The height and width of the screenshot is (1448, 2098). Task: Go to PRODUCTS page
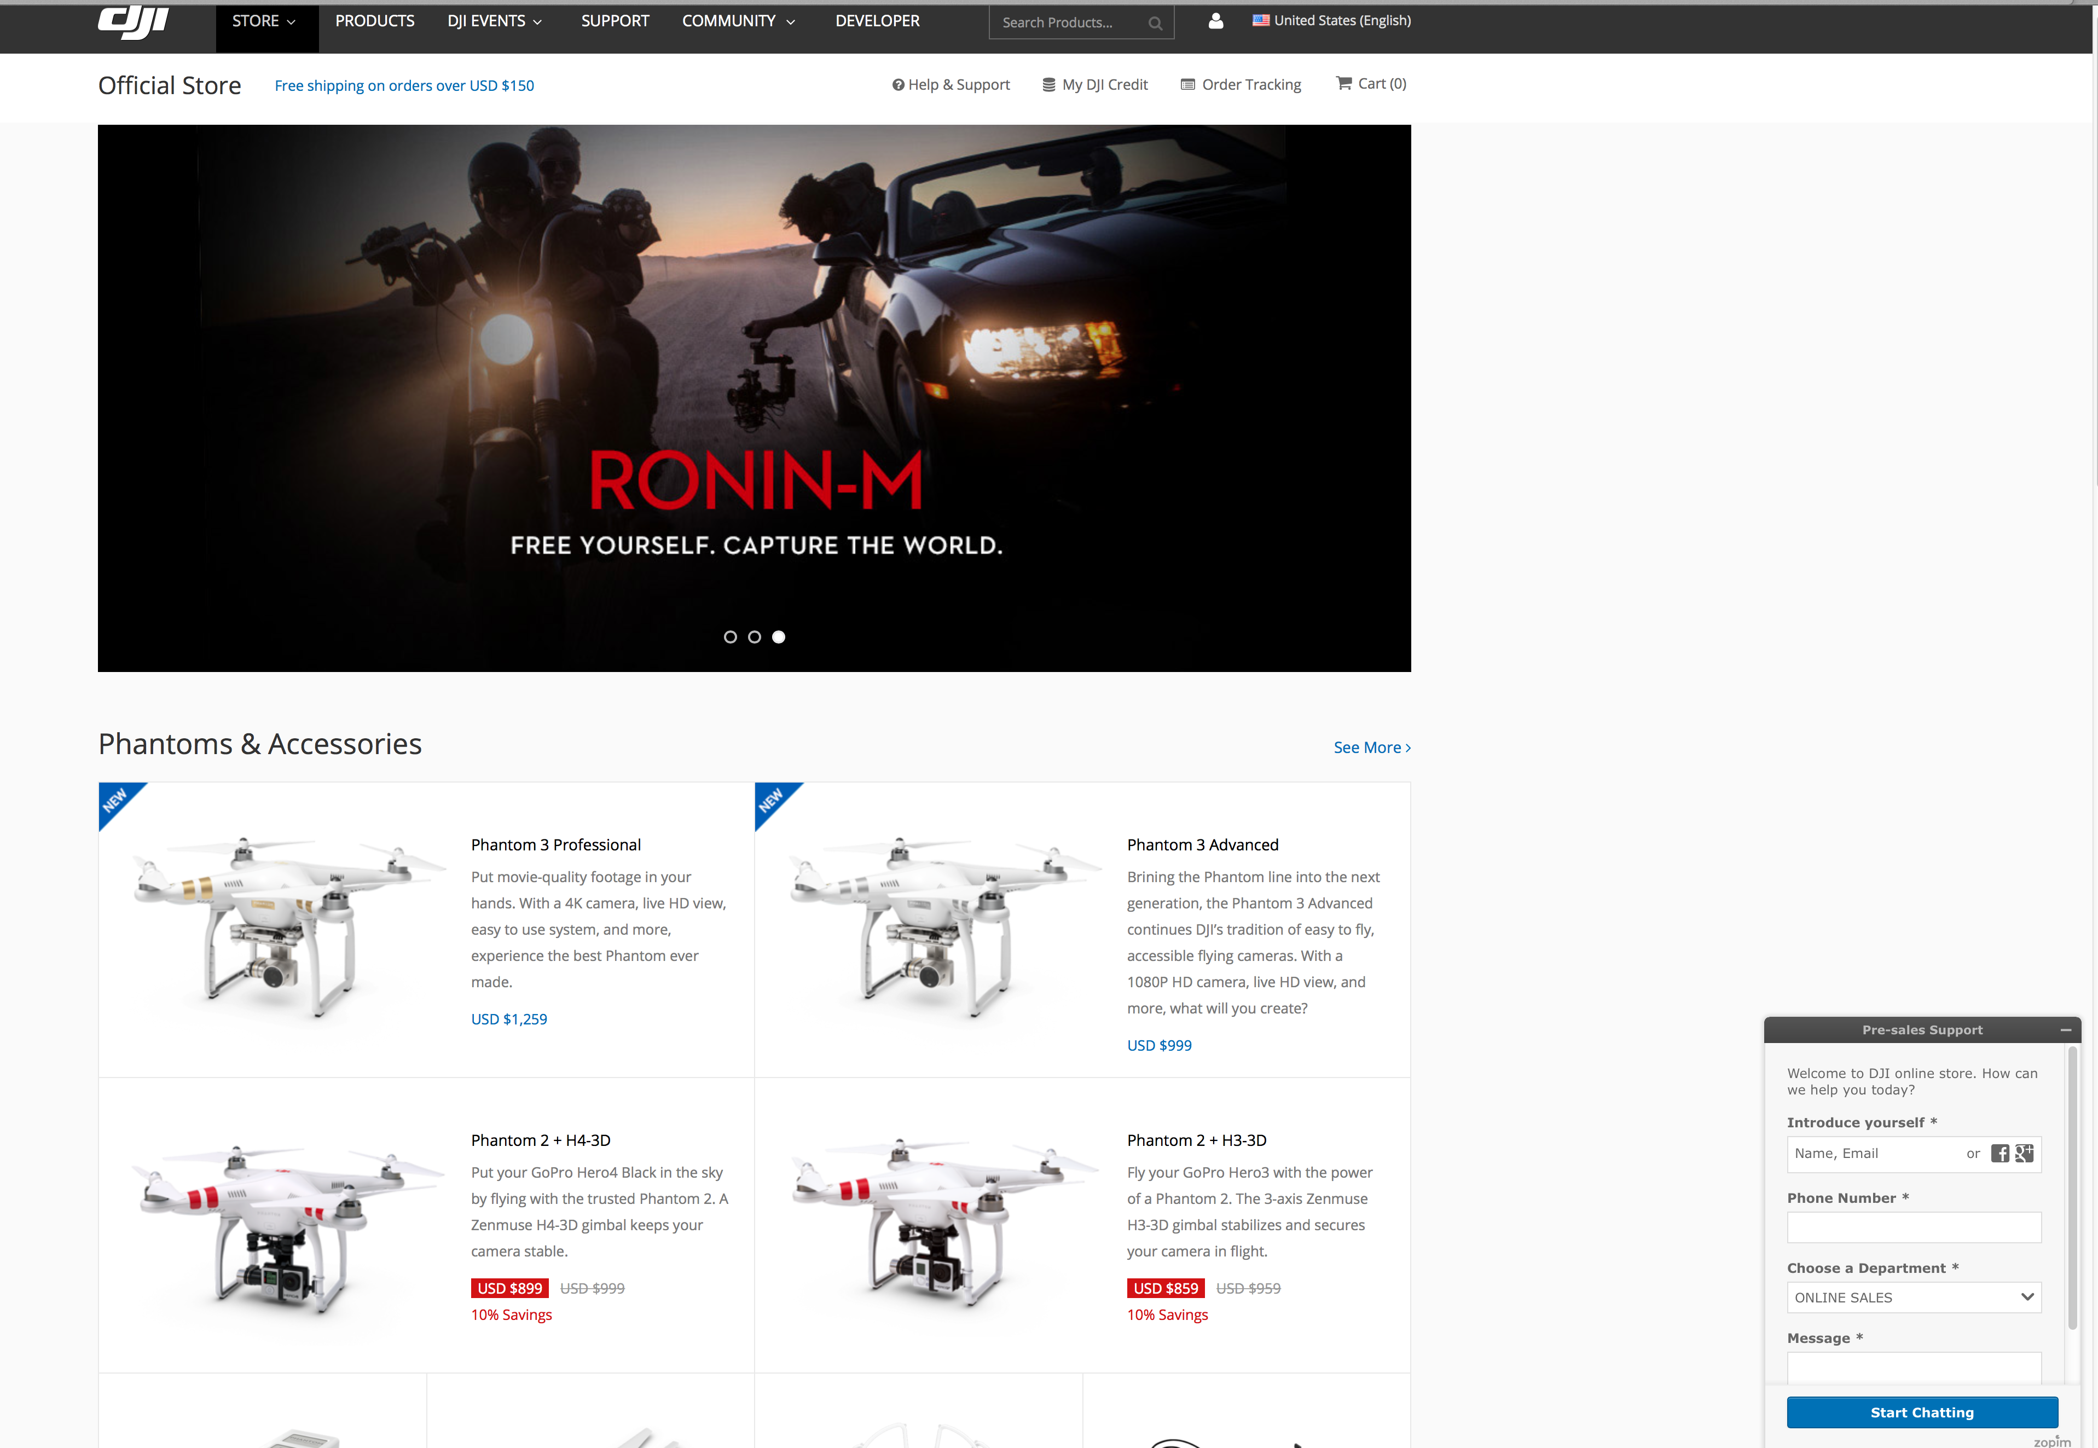(375, 21)
